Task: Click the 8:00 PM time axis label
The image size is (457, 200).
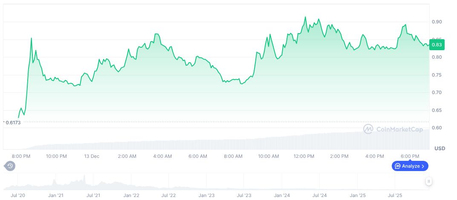Action: pyautogui.click(x=20, y=156)
